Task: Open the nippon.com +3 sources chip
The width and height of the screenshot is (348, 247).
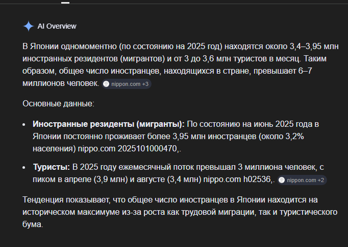Action: (x=127, y=84)
